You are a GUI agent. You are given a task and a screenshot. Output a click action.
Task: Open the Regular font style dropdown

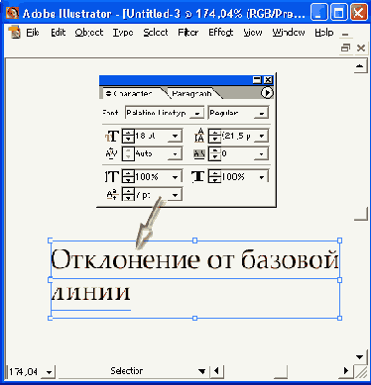pyautogui.click(x=262, y=113)
